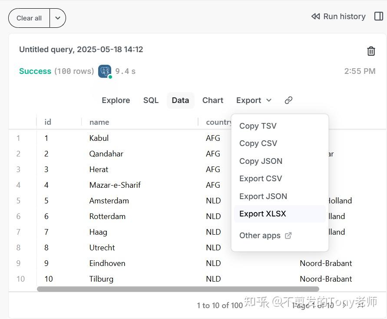
Task: Click the PostgreSQL database icon
Action: pyautogui.click(x=104, y=71)
